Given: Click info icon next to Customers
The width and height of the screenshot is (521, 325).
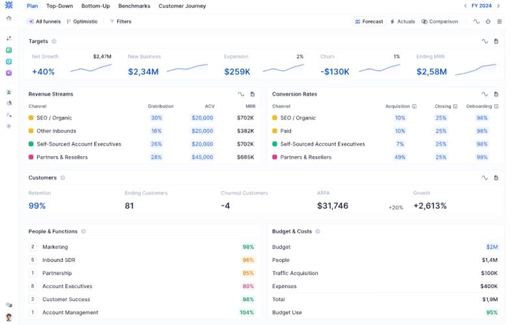Looking at the screenshot, I should (x=63, y=177).
